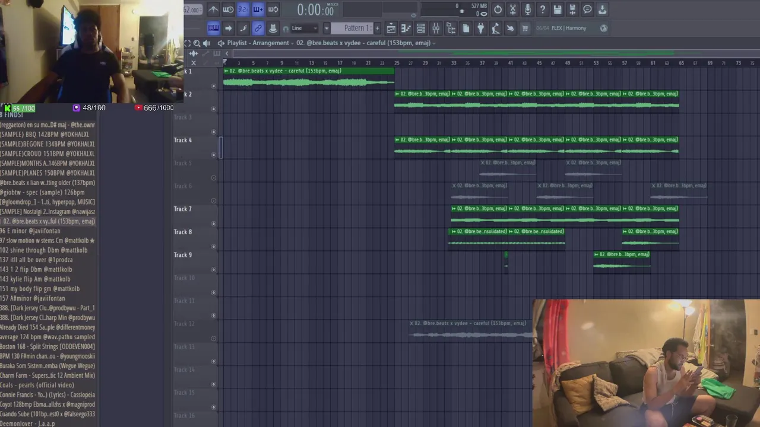Open the Channel rack icon

coord(421,28)
